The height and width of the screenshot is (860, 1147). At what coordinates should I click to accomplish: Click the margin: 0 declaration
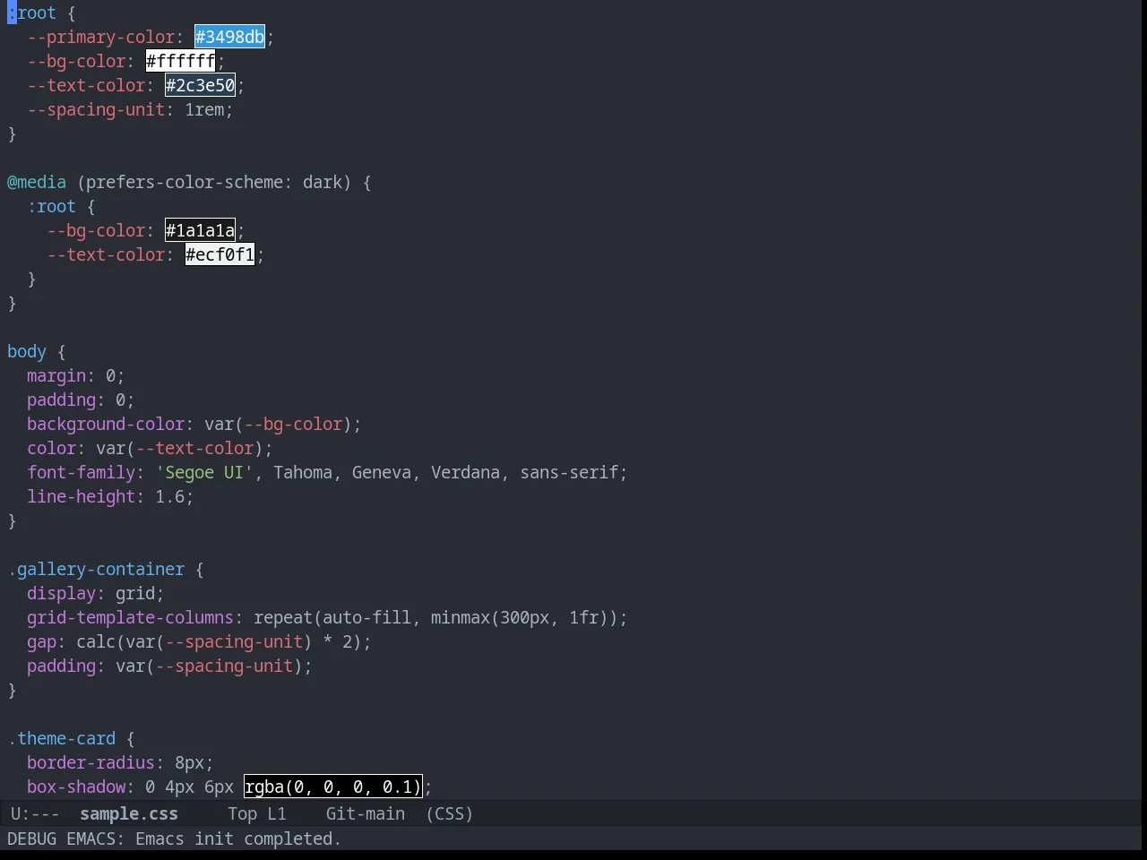click(75, 375)
